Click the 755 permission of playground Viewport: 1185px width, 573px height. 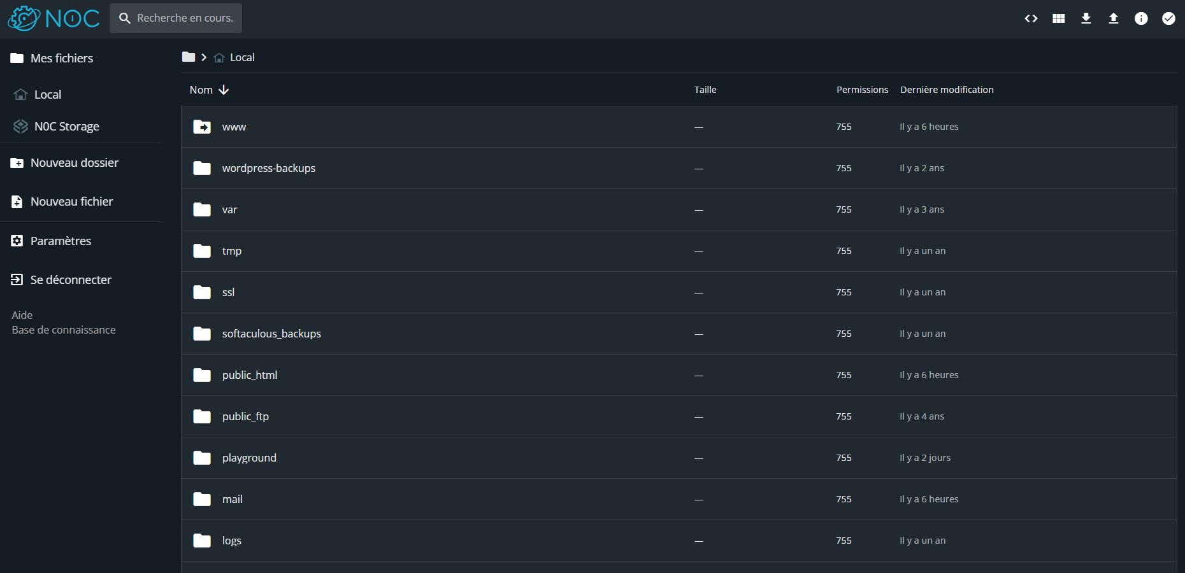tap(844, 458)
